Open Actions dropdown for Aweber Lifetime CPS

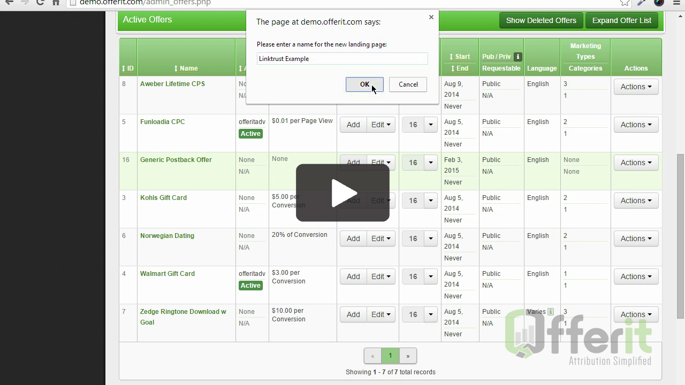636,87
